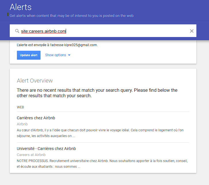209x185 pixels.
Task: Click the kipre325@gmail.com delivery address text
Action: (80, 45)
